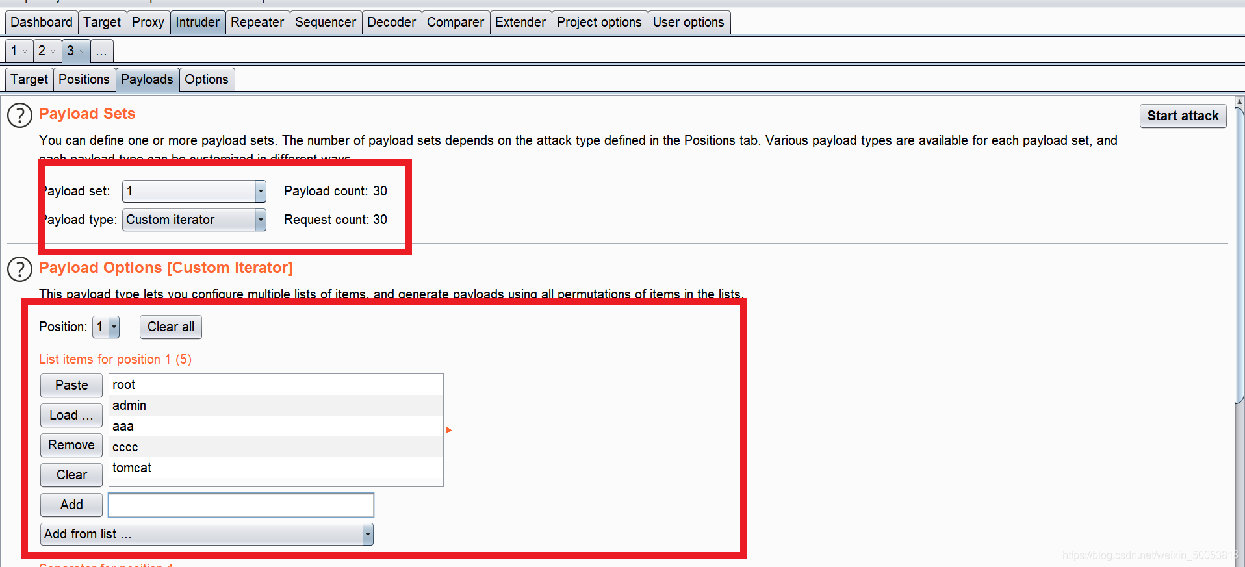Screen dimensions: 1245x567
Task: Click the vertical scrollbar thumb
Action: click(x=1240, y=256)
